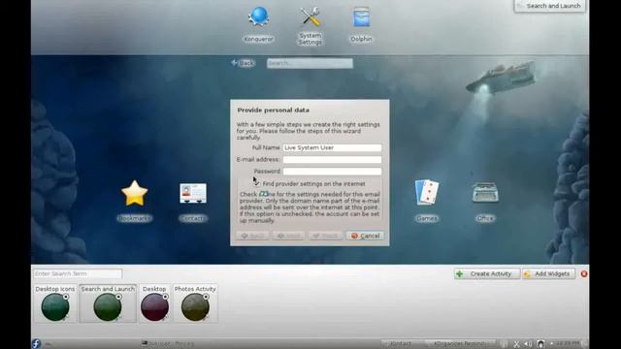Go Back with the arrow beside search

pyautogui.click(x=243, y=63)
